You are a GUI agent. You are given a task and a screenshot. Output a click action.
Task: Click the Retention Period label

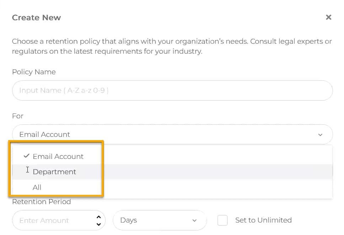(x=42, y=202)
